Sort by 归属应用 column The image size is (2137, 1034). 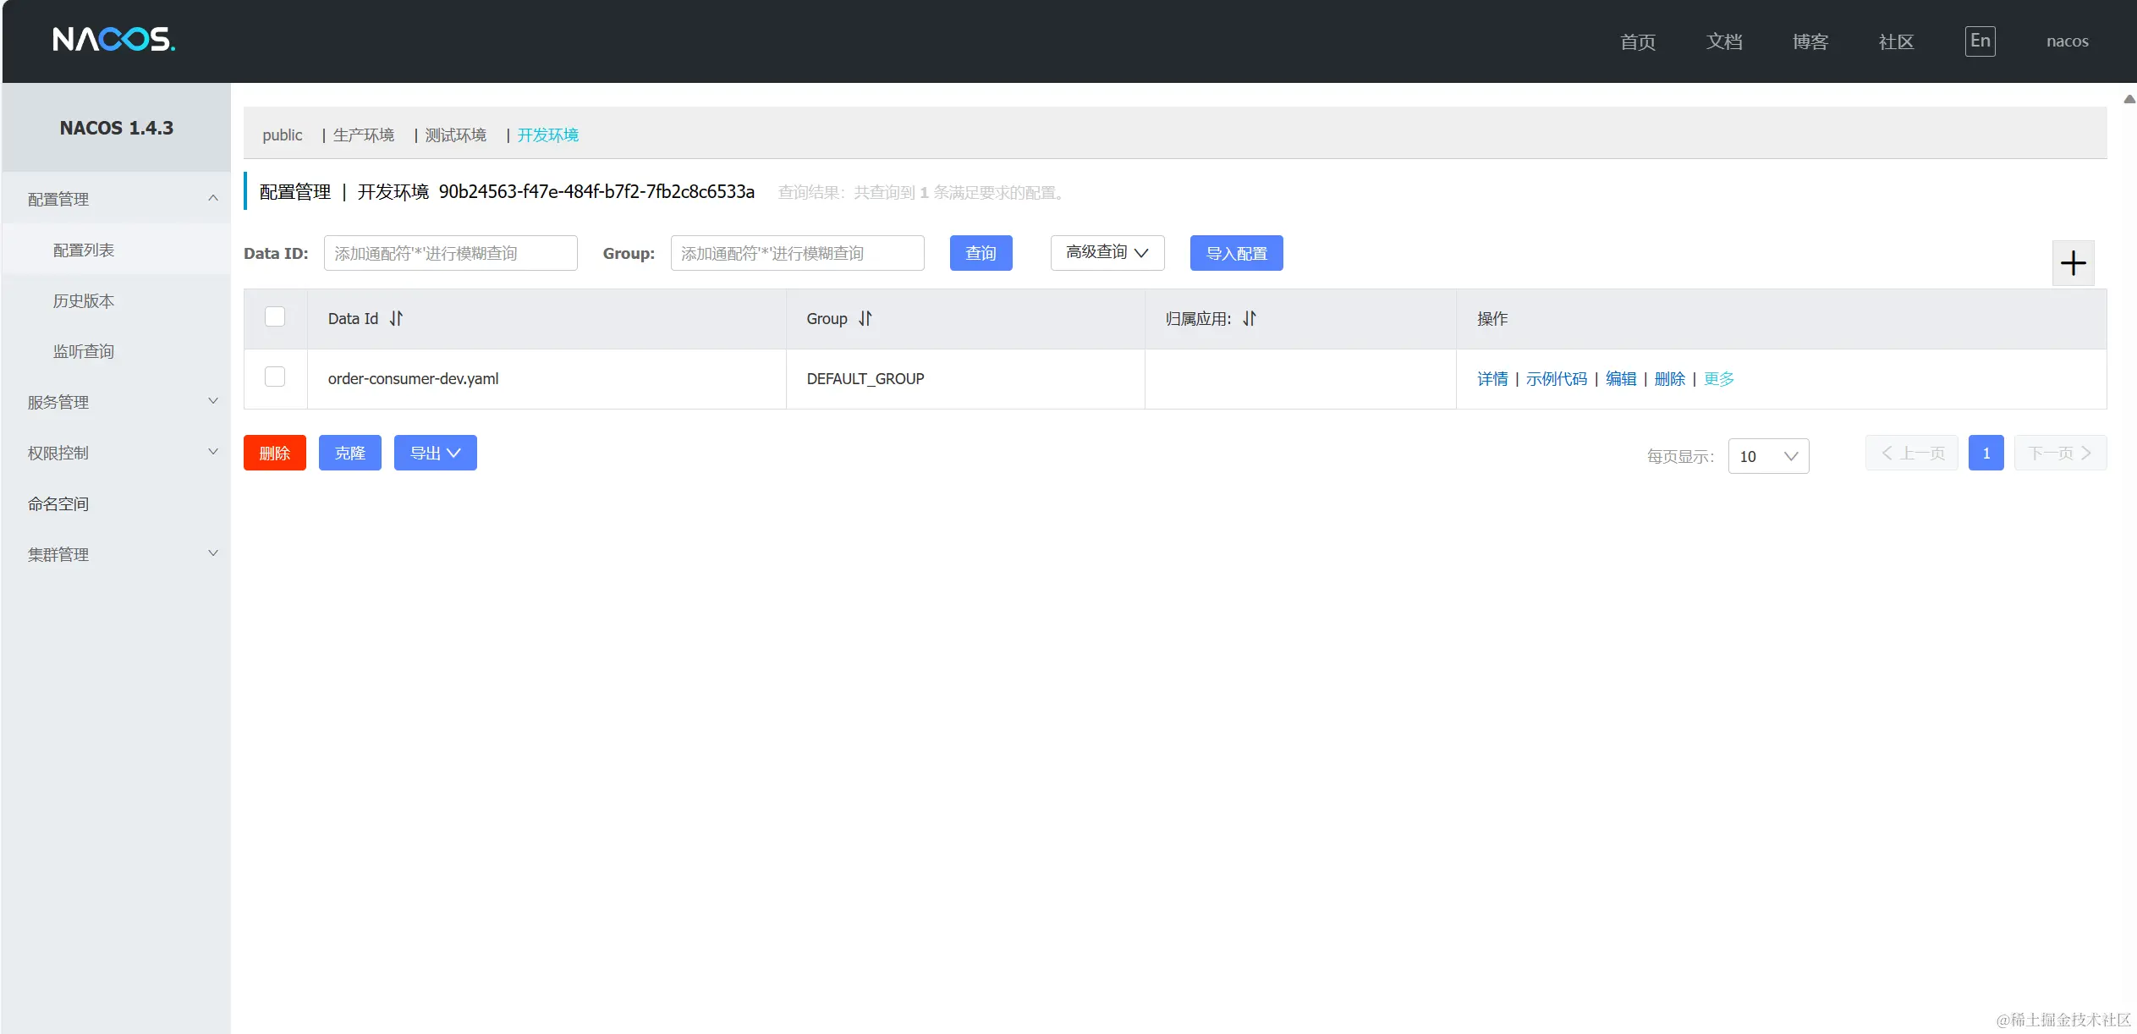pos(1250,319)
